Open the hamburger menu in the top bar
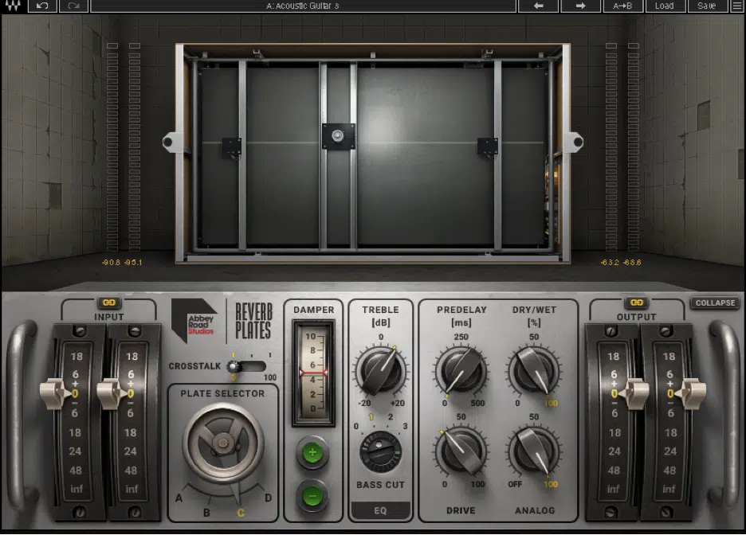Viewport: 746px width, 535px height. [736, 6]
